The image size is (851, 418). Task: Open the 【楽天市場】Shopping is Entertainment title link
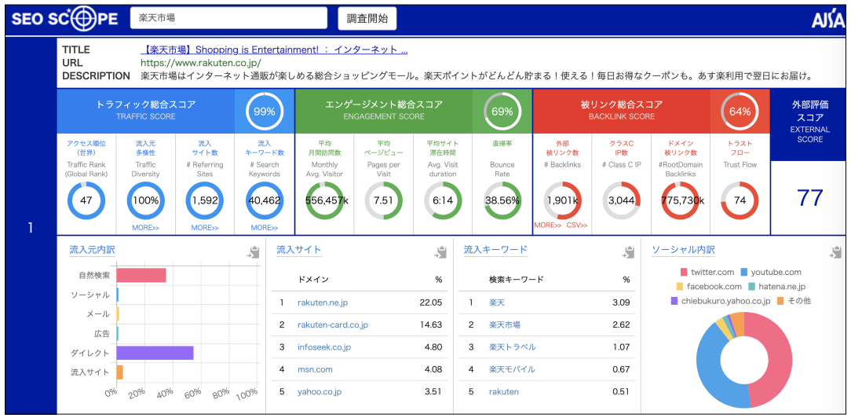(x=274, y=50)
